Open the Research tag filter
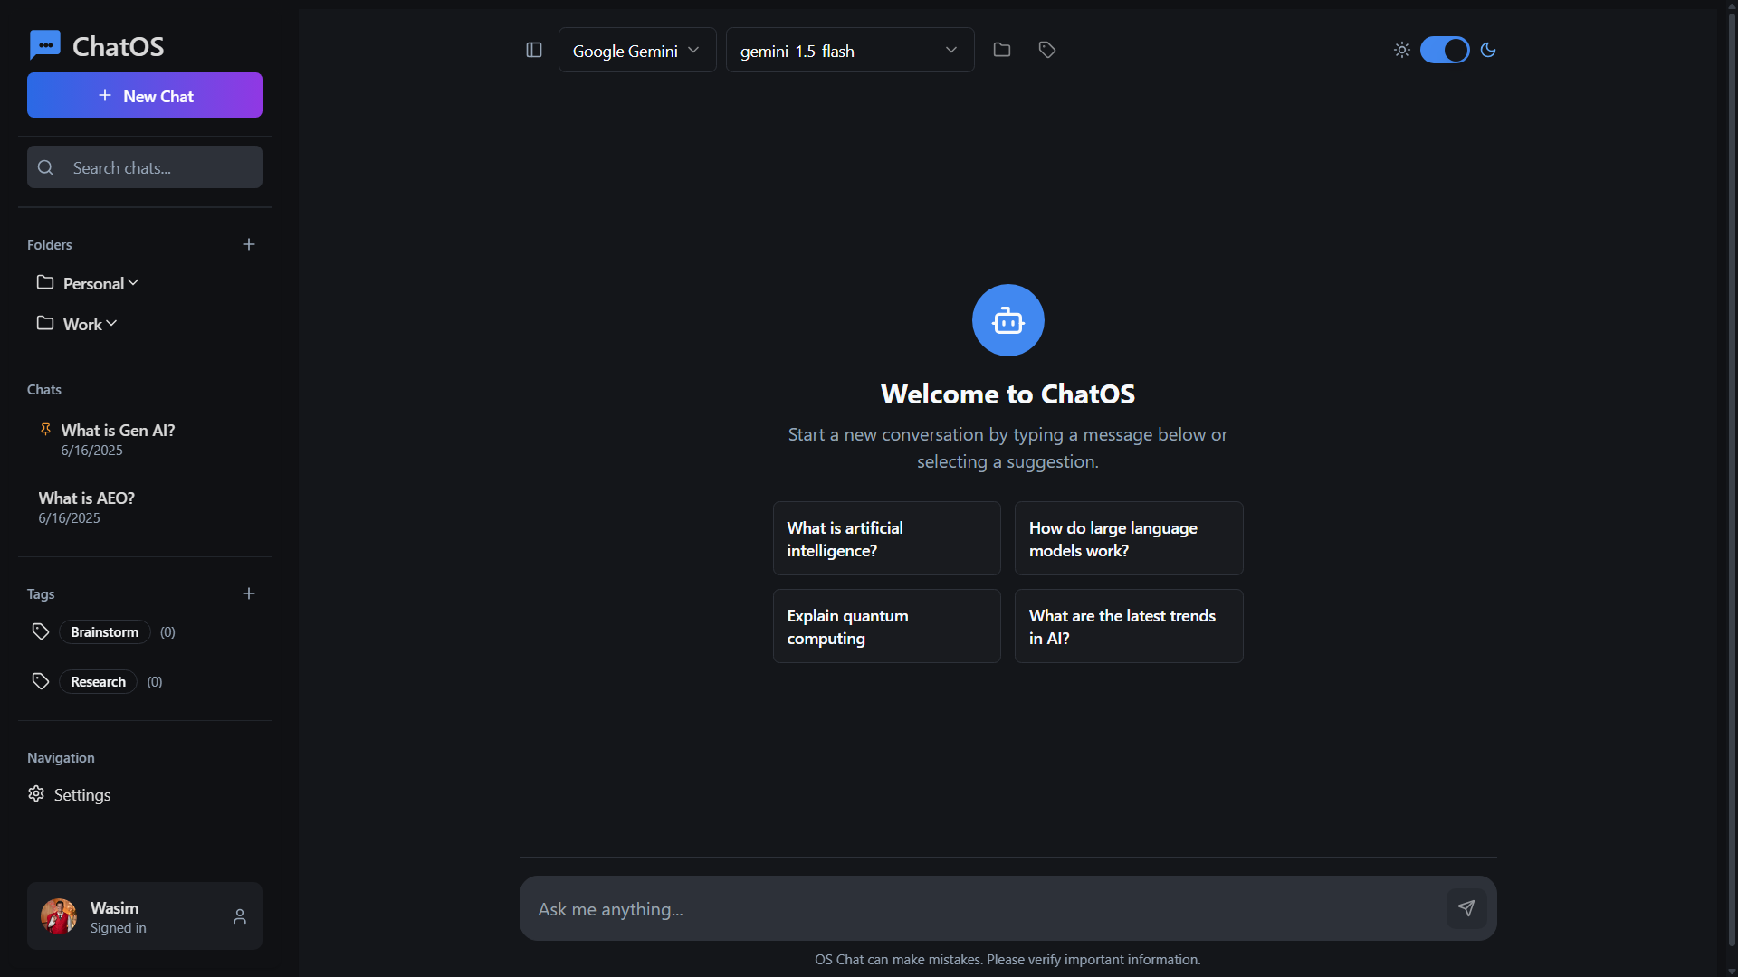 click(97, 681)
